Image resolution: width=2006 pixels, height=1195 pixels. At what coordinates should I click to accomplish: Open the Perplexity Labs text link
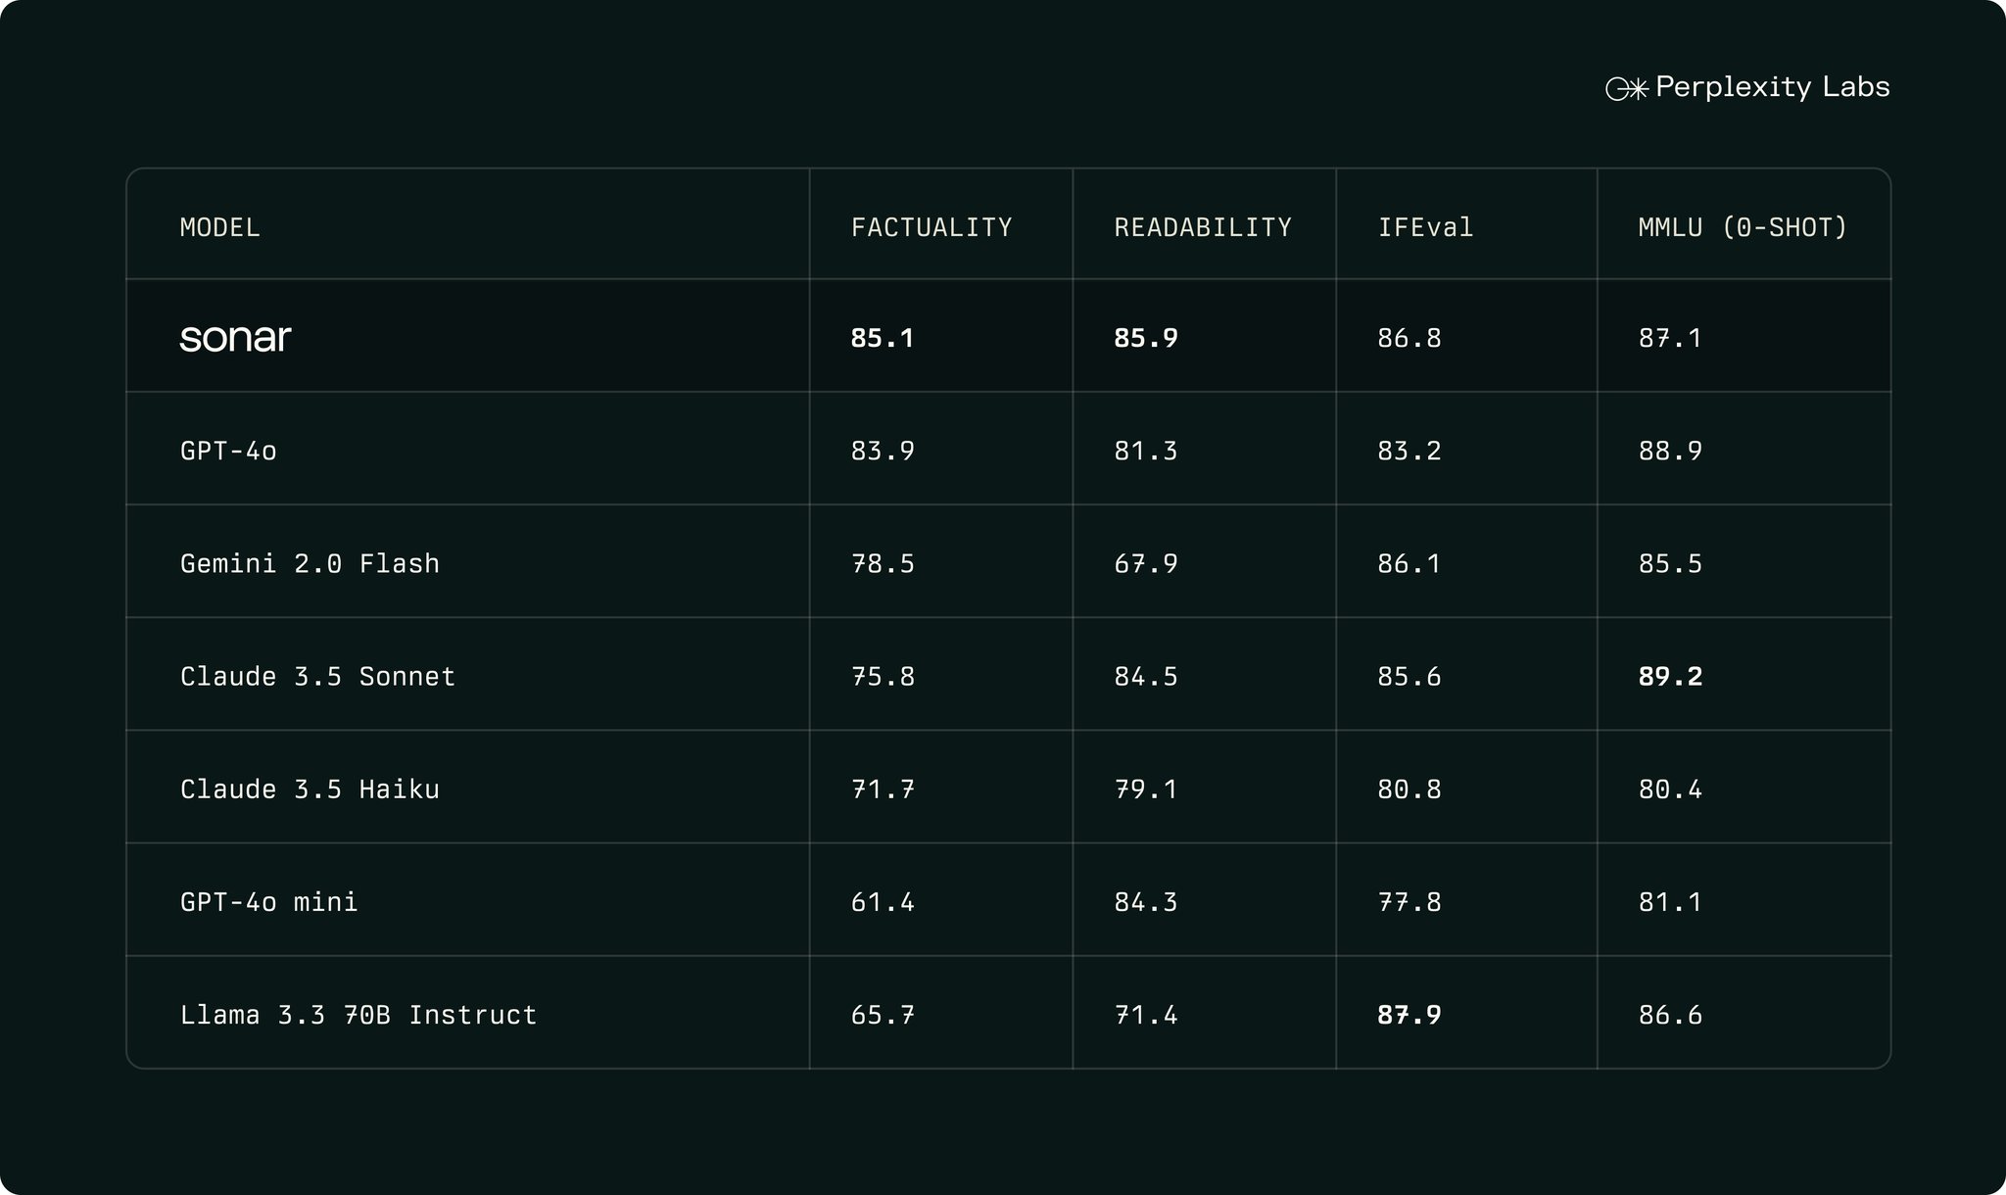pos(1772,88)
